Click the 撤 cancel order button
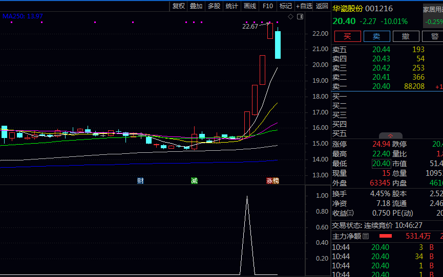Screen dimensions: 443x277 (x=406, y=36)
